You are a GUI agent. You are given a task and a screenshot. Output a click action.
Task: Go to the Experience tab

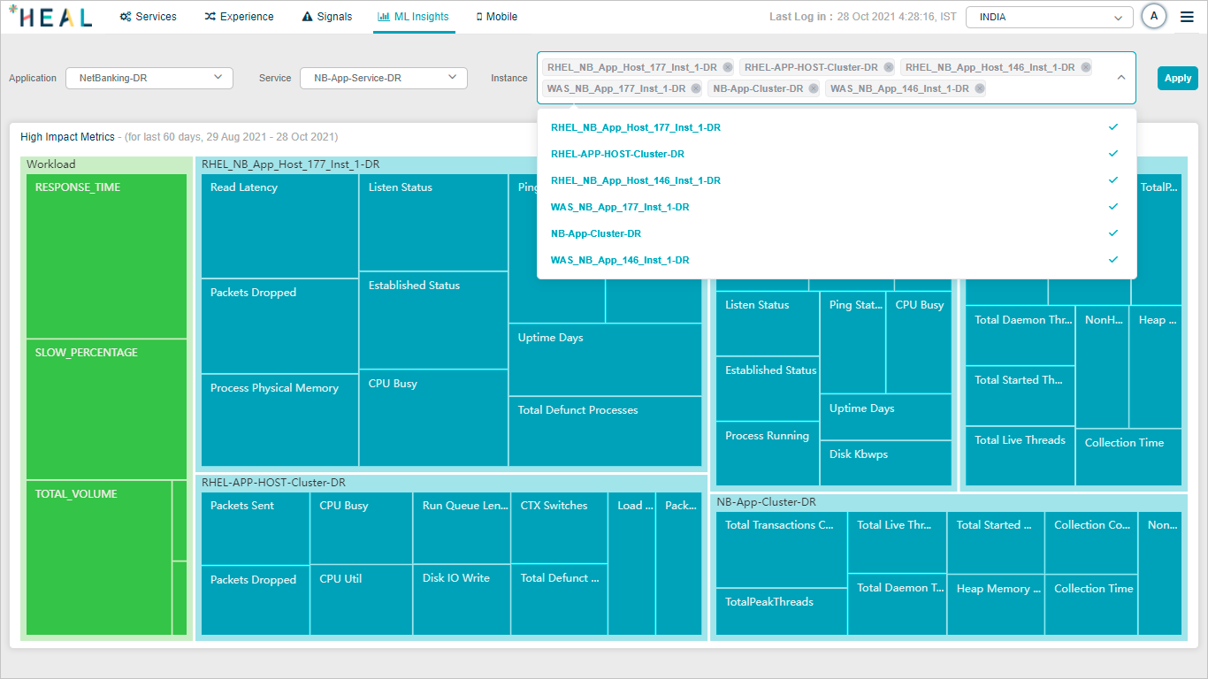point(239,17)
